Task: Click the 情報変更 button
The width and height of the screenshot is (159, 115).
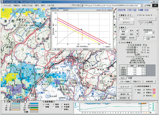Action: (x=149, y=82)
